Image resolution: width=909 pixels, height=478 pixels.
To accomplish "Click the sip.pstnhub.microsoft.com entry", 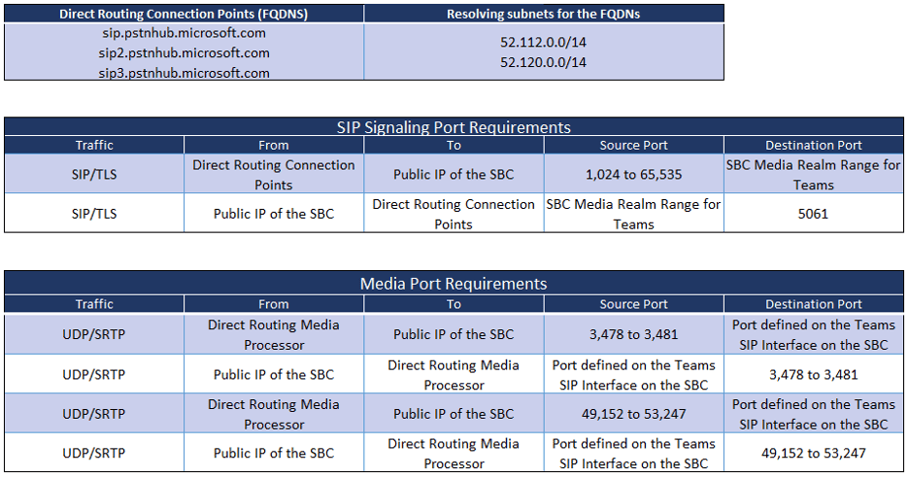I will [x=184, y=33].
